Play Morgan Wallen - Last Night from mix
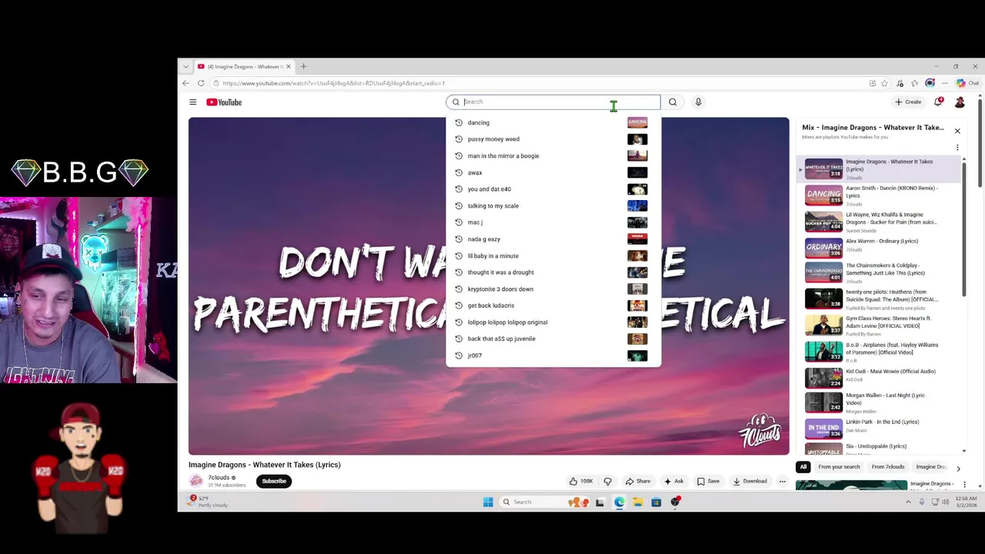 tap(878, 402)
